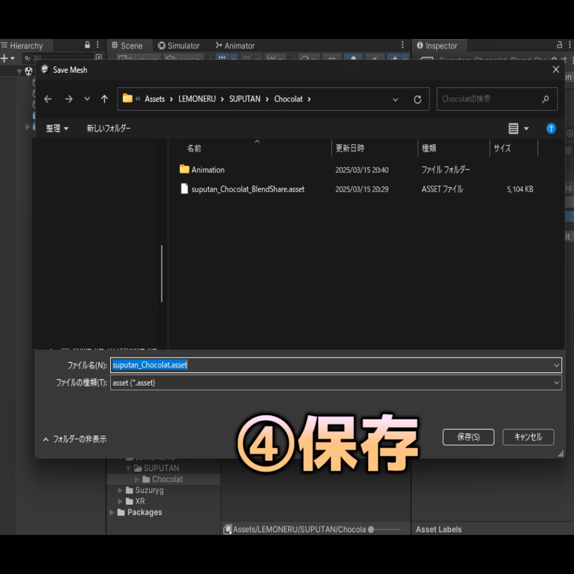Click the search magnifier icon
574x574 pixels.
pyautogui.click(x=545, y=99)
